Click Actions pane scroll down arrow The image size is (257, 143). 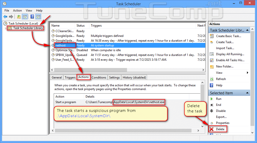click(252, 132)
